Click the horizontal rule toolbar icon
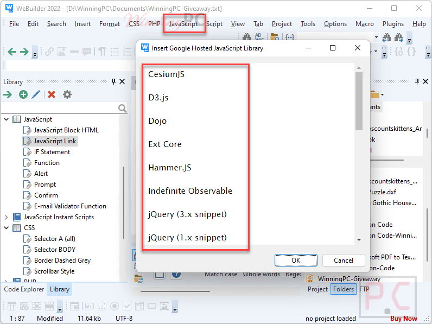This screenshot has height=324, width=432. [x=74, y=52]
